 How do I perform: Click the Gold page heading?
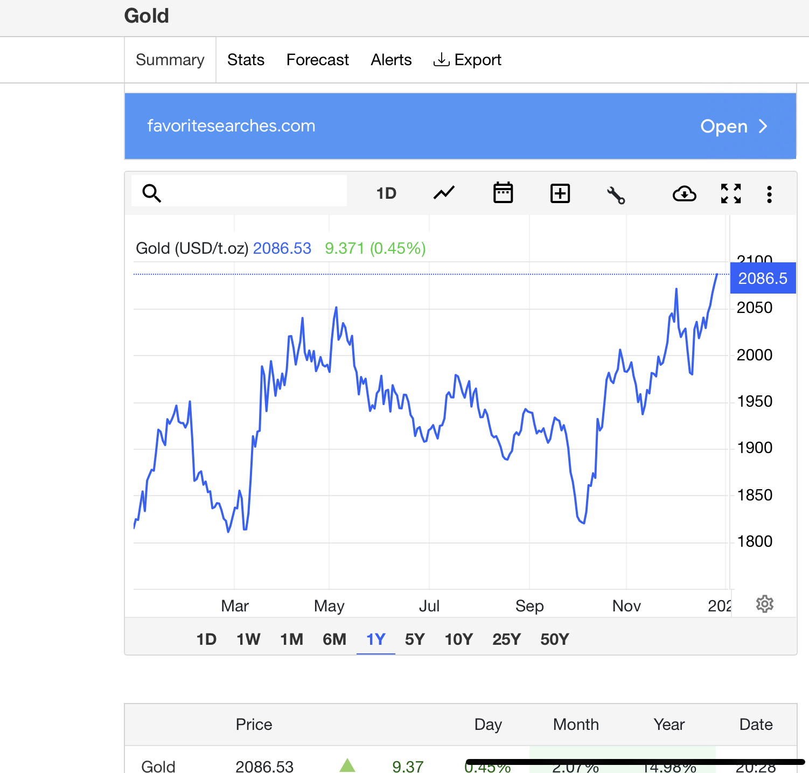coord(147,16)
